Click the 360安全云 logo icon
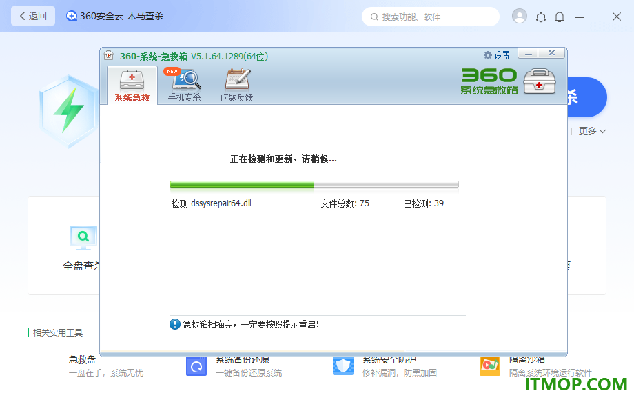This screenshot has height=400, width=634. 72,16
